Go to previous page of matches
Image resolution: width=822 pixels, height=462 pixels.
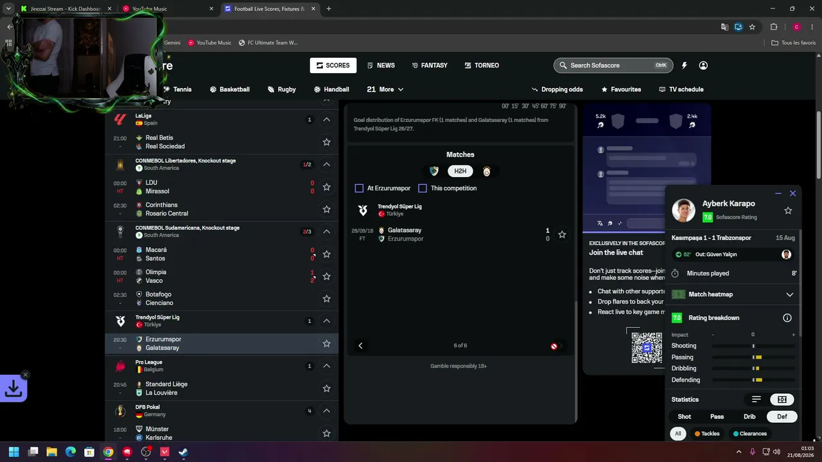tap(360, 346)
